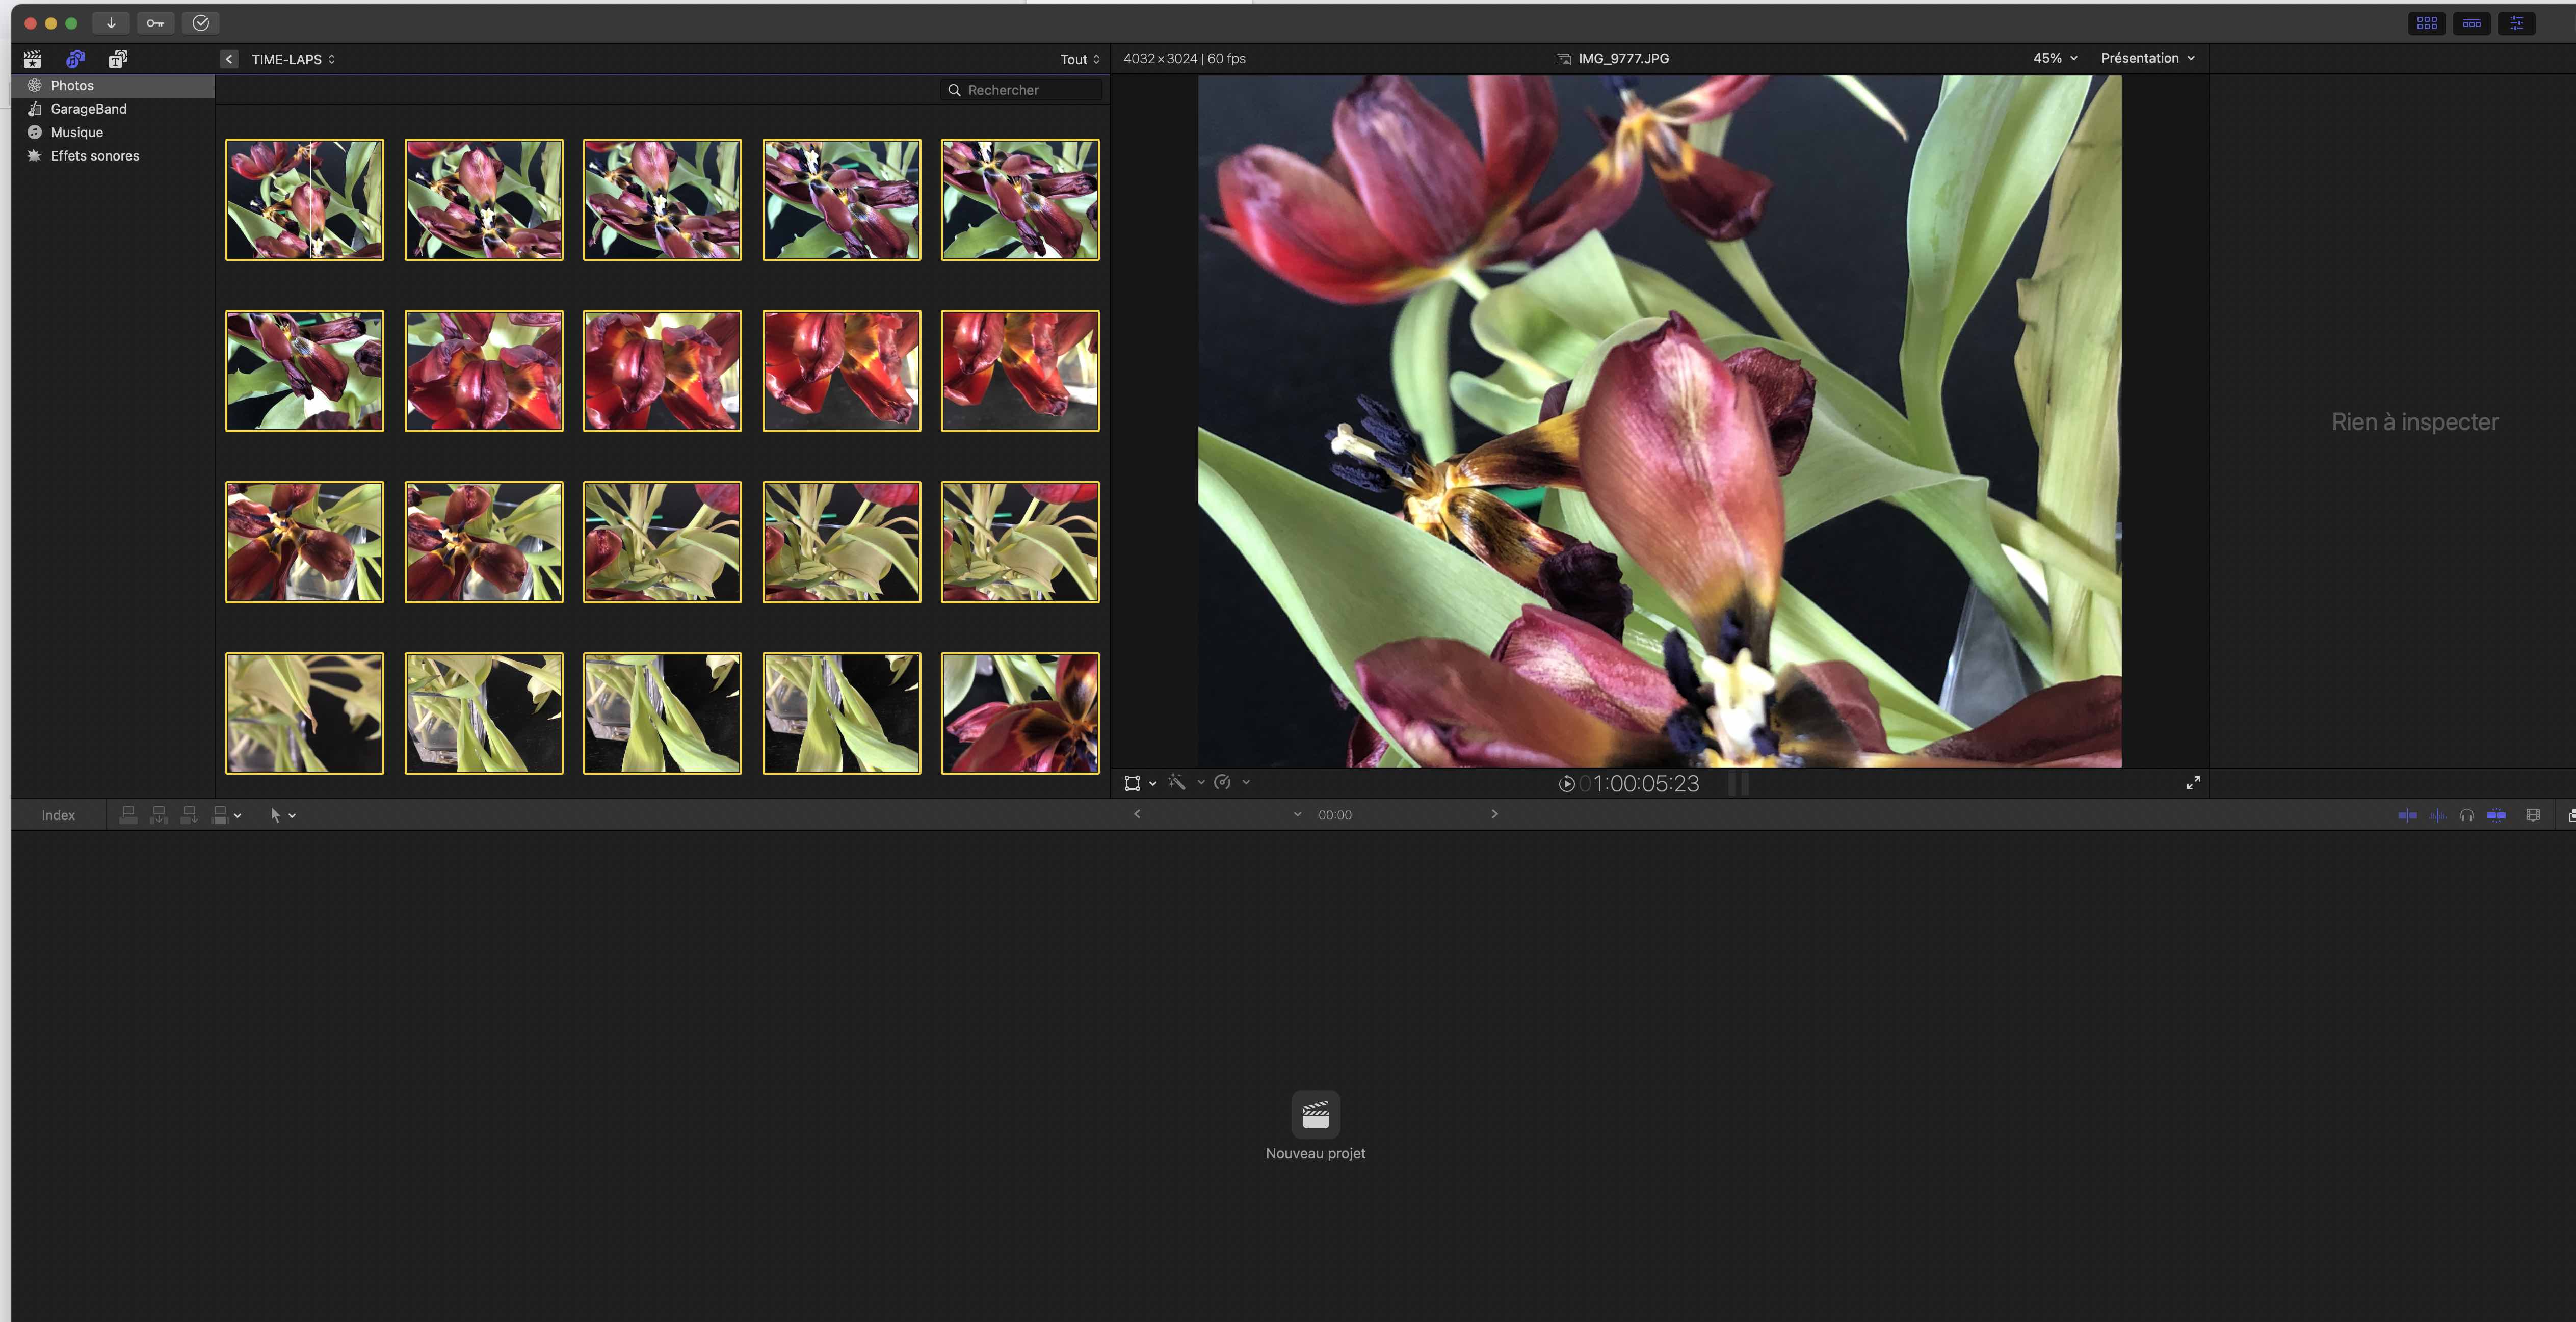2576x1322 pixels.
Task: Select GarageBand in the sidebar
Action: point(88,109)
